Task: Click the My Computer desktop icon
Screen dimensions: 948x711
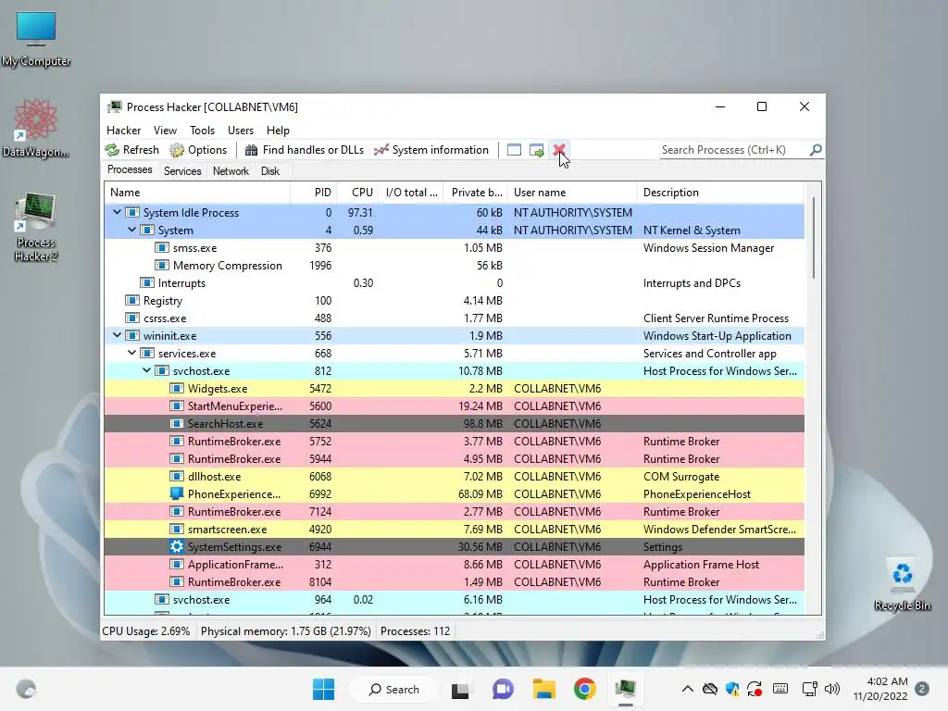Action: (36, 39)
